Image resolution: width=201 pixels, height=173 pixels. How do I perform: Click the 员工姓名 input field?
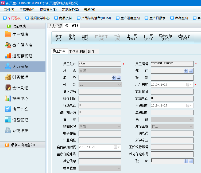[x=100, y=64]
